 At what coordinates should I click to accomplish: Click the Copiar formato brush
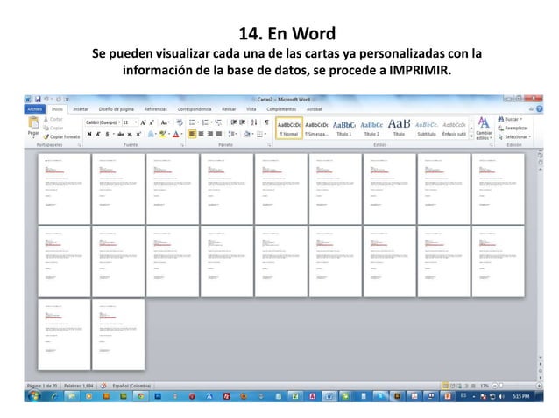(x=61, y=136)
